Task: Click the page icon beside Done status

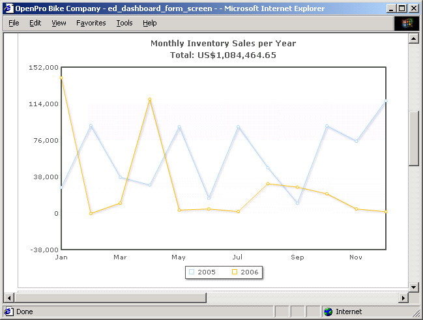Action: click(8, 312)
